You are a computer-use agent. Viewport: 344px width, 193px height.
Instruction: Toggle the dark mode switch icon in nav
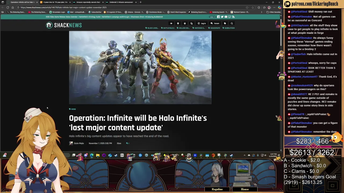[x=171, y=23]
